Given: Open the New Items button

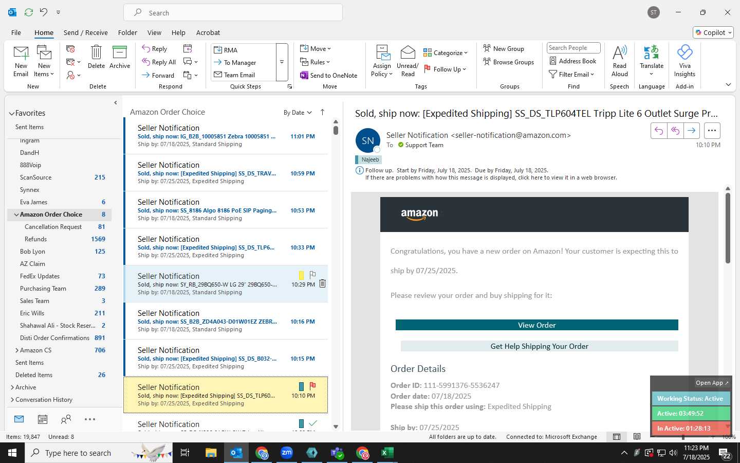Looking at the screenshot, I should [x=44, y=61].
